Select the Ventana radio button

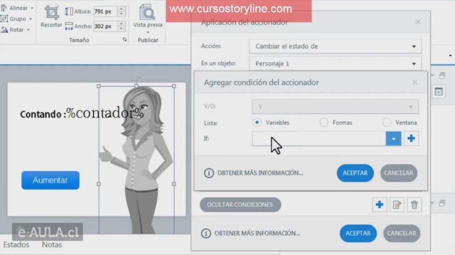click(x=386, y=123)
